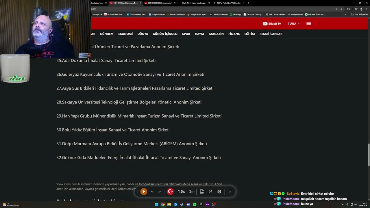
Task: Open the T24 - Gündem bookmark
Action: [136, 14]
